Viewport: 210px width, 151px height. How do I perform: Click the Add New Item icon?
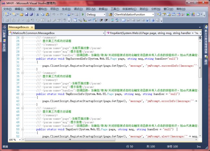(x=14, y=14)
